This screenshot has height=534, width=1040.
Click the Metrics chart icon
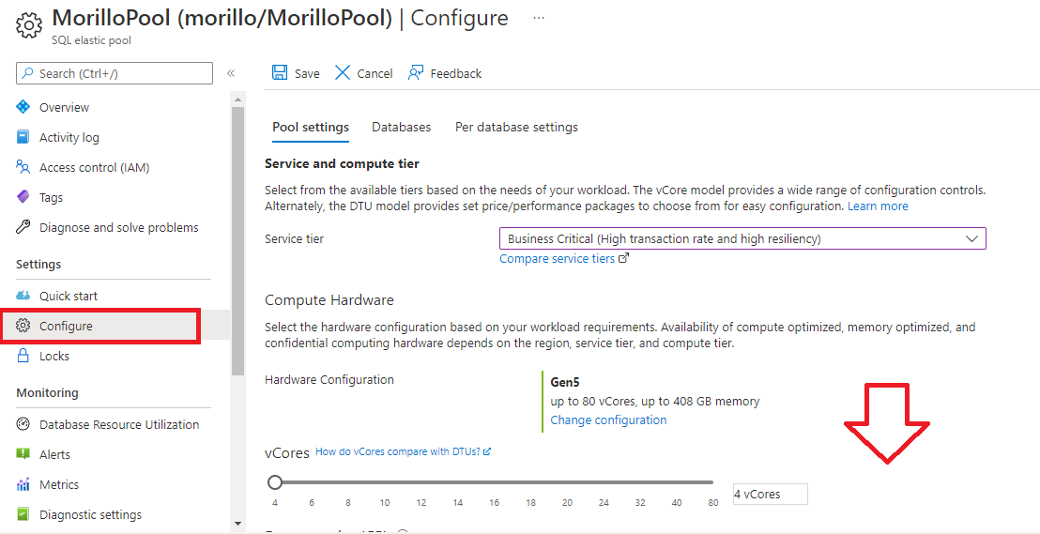coord(23,484)
